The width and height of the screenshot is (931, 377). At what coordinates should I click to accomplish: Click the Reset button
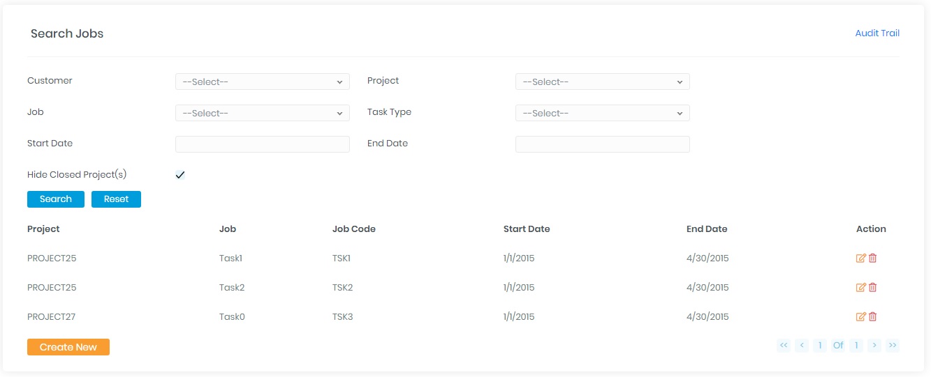click(116, 199)
